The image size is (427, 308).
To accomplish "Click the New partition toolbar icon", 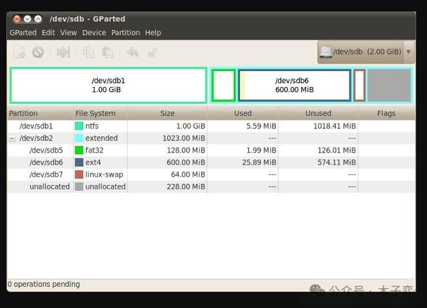I will pos(20,52).
